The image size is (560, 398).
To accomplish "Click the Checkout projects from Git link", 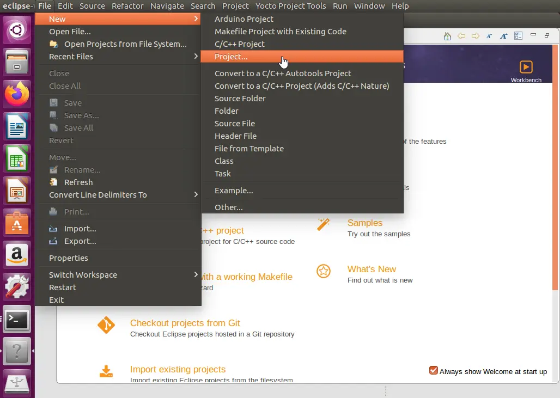I will coord(185,323).
